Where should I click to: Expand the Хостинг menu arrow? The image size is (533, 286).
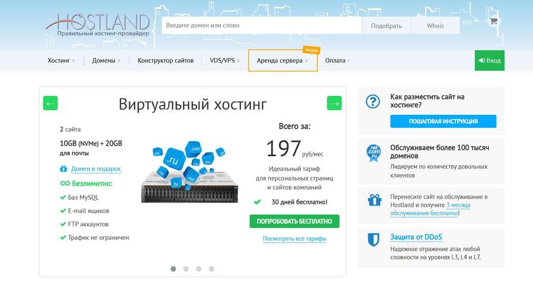74,61
